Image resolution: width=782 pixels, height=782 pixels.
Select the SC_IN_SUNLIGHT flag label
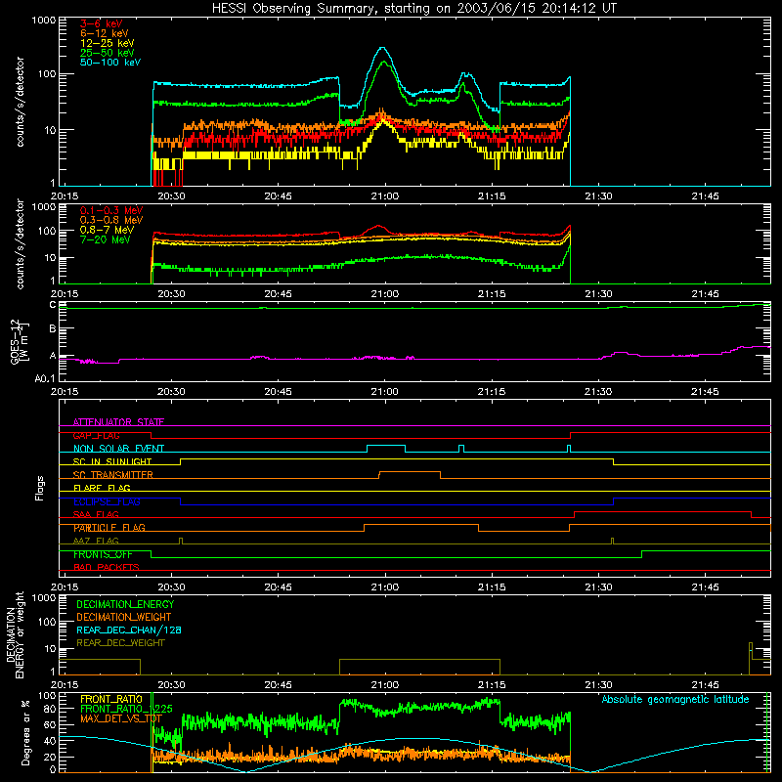[x=112, y=461]
